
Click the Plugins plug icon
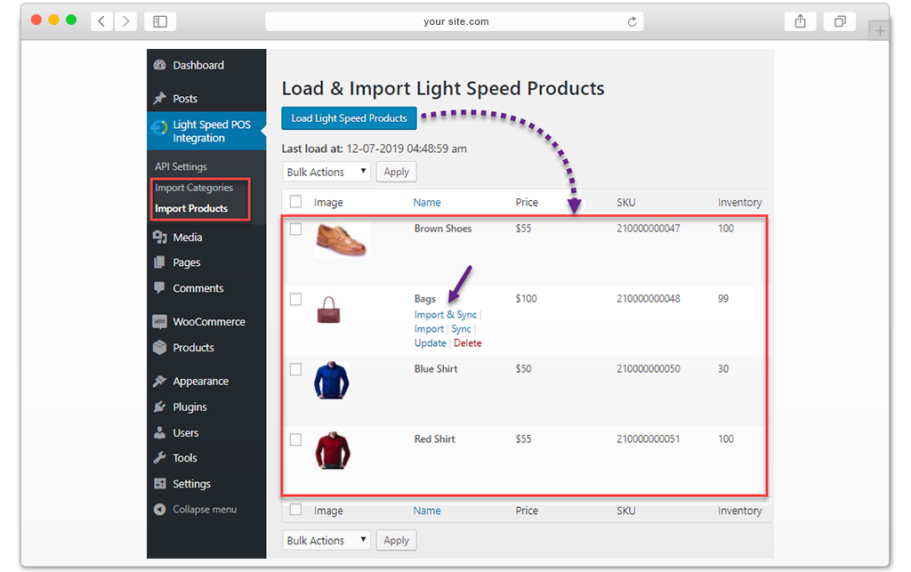[x=160, y=407]
